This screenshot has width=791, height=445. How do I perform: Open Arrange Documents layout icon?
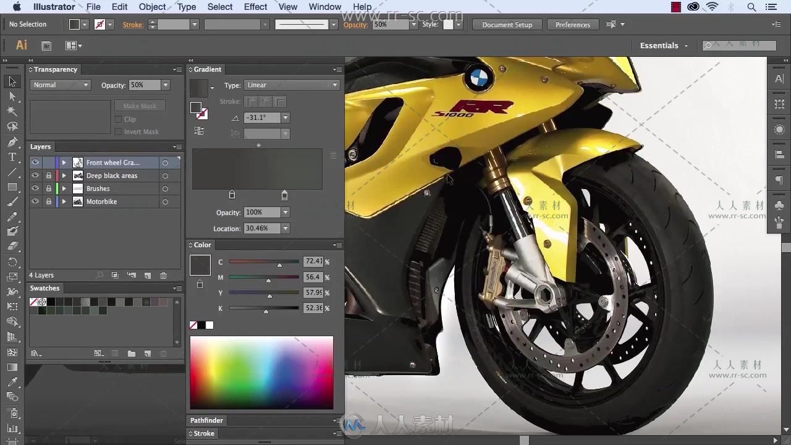pos(73,46)
